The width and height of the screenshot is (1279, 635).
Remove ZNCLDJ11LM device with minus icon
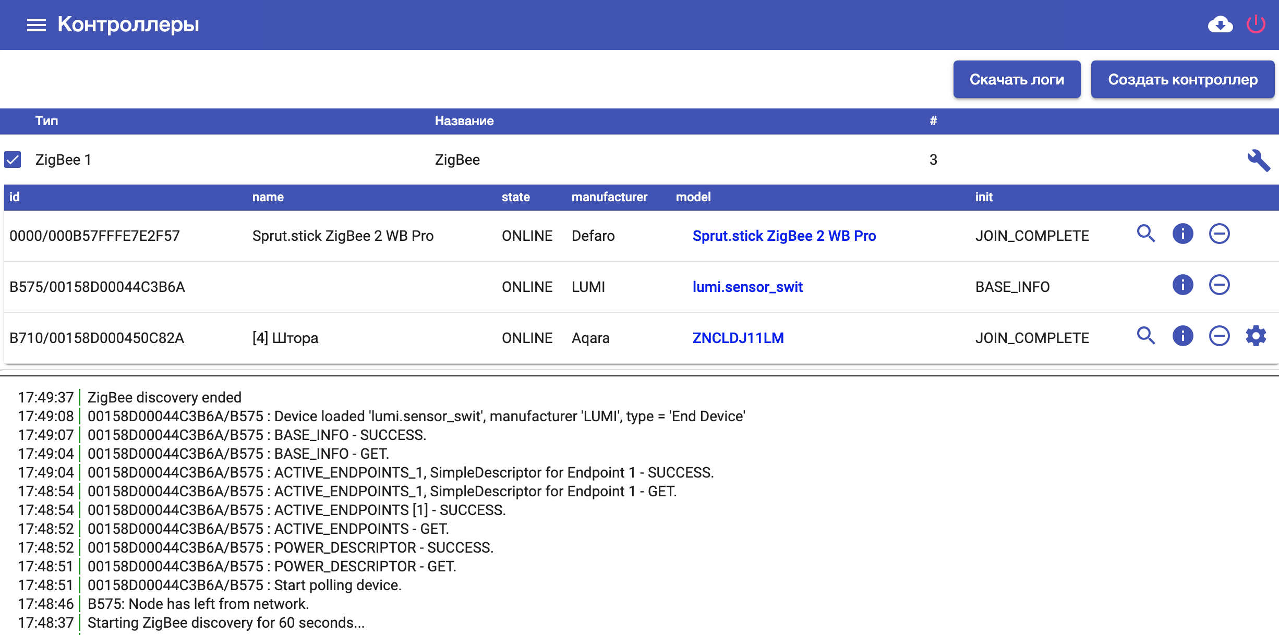pyautogui.click(x=1219, y=336)
